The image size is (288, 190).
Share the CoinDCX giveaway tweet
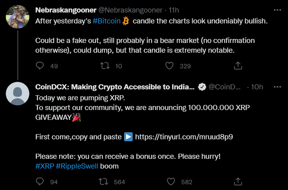tap(238, 182)
